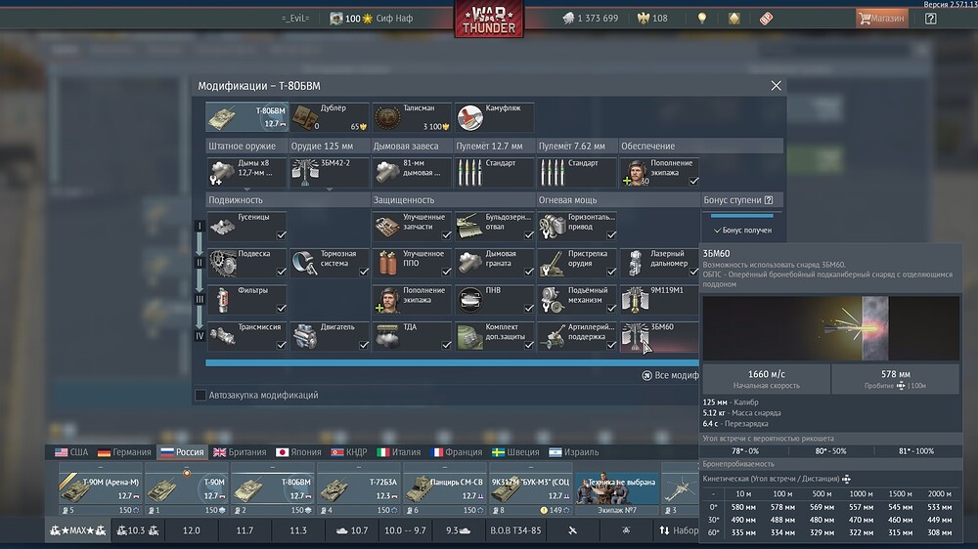
Task: Click the Двигатель engine modification icon
Action: point(305,336)
